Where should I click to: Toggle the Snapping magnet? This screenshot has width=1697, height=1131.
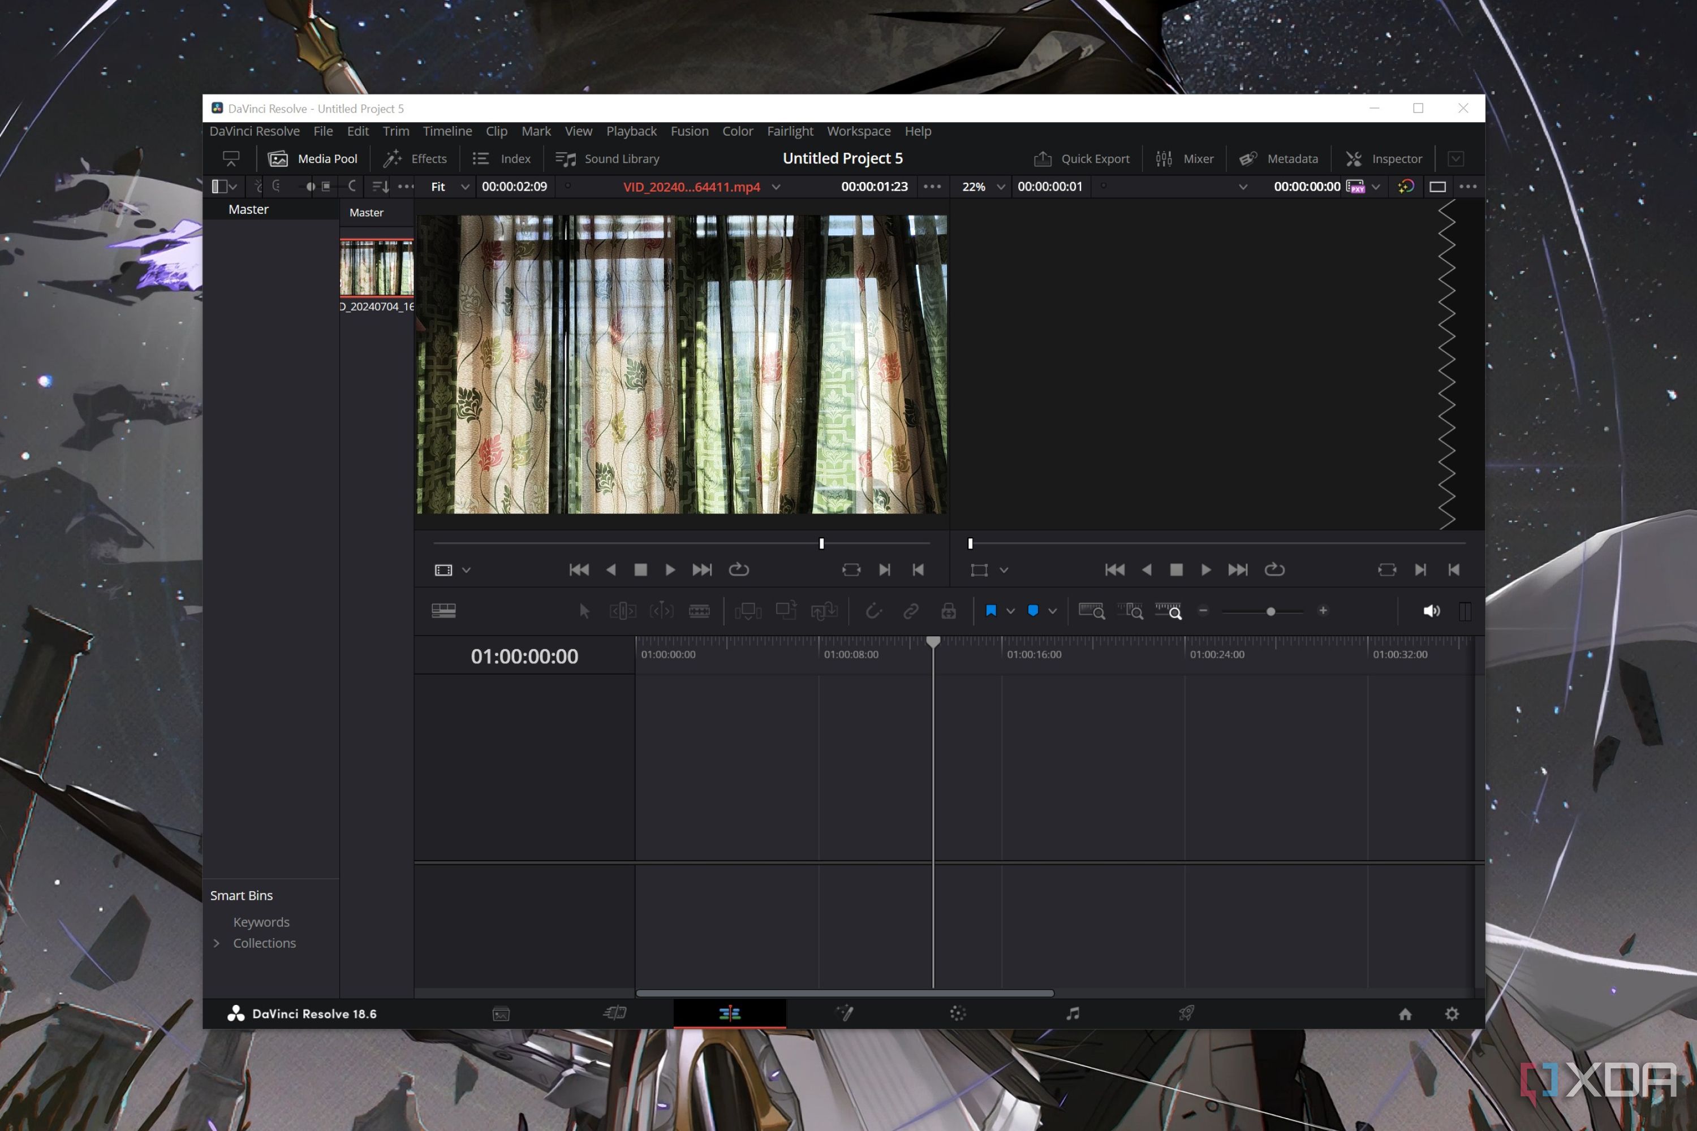[x=873, y=611]
